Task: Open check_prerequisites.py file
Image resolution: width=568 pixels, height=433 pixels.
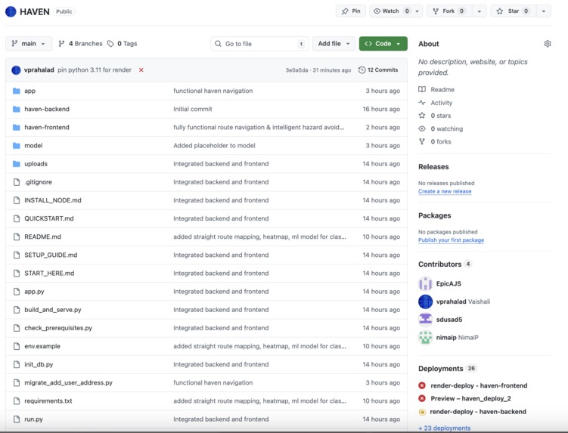Action: pos(58,328)
